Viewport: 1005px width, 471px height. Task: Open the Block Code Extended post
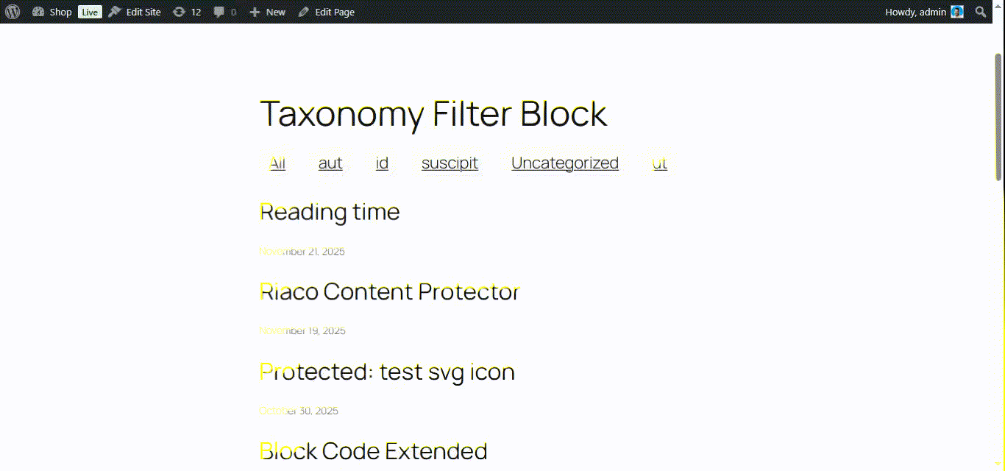pos(374,450)
